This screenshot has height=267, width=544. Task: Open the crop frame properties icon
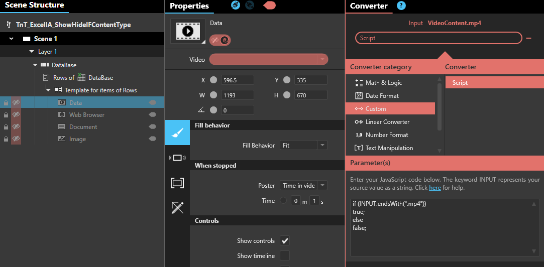tap(177, 183)
